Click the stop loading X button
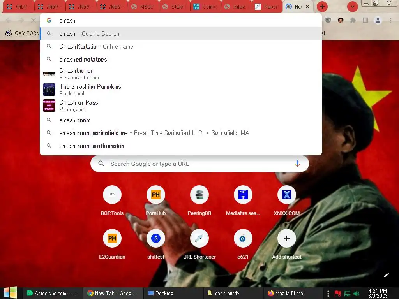The width and height of the screenshot is (399, 299). pos(33,20)
